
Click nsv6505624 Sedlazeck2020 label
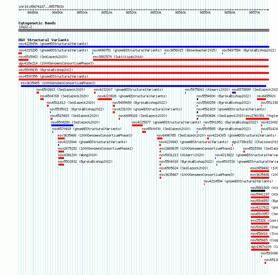pos(184,168)
